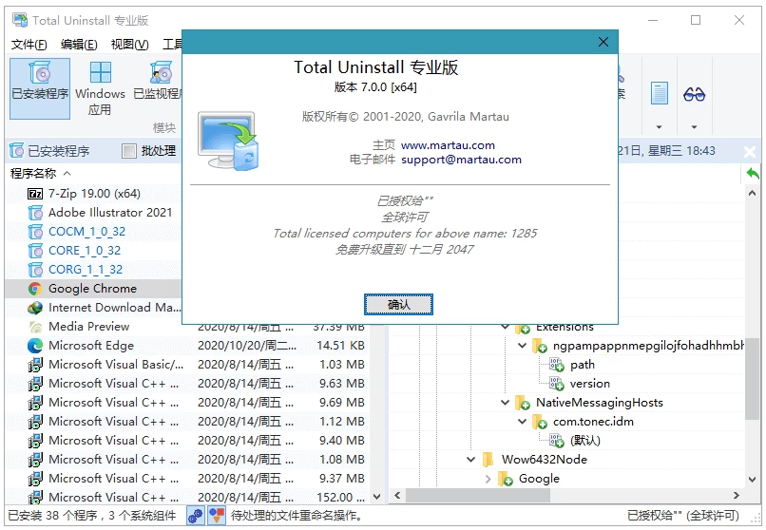
Task: Click the Google Chrome icon in list
Action: [x=35, y=289]
